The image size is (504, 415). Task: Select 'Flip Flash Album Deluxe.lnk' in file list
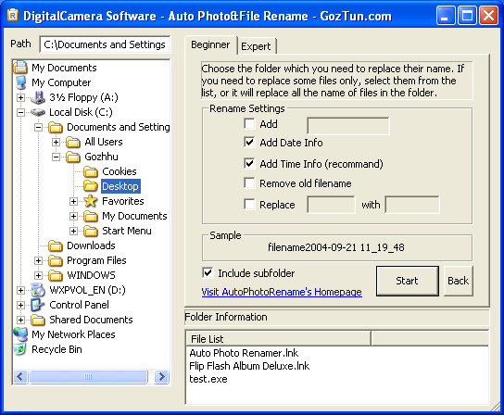(249, 366)
